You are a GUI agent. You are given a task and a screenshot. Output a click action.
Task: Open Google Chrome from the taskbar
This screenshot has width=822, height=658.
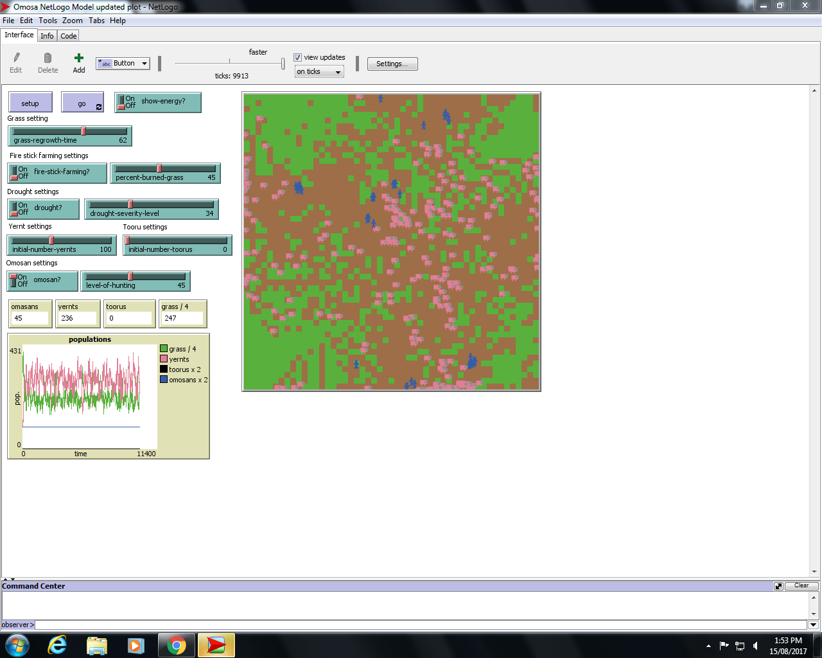177,645
